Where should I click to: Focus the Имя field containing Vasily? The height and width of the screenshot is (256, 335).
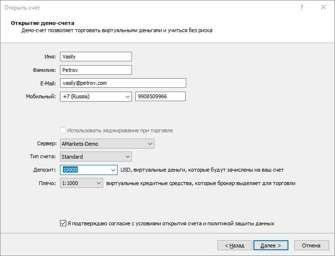(96, 57)
